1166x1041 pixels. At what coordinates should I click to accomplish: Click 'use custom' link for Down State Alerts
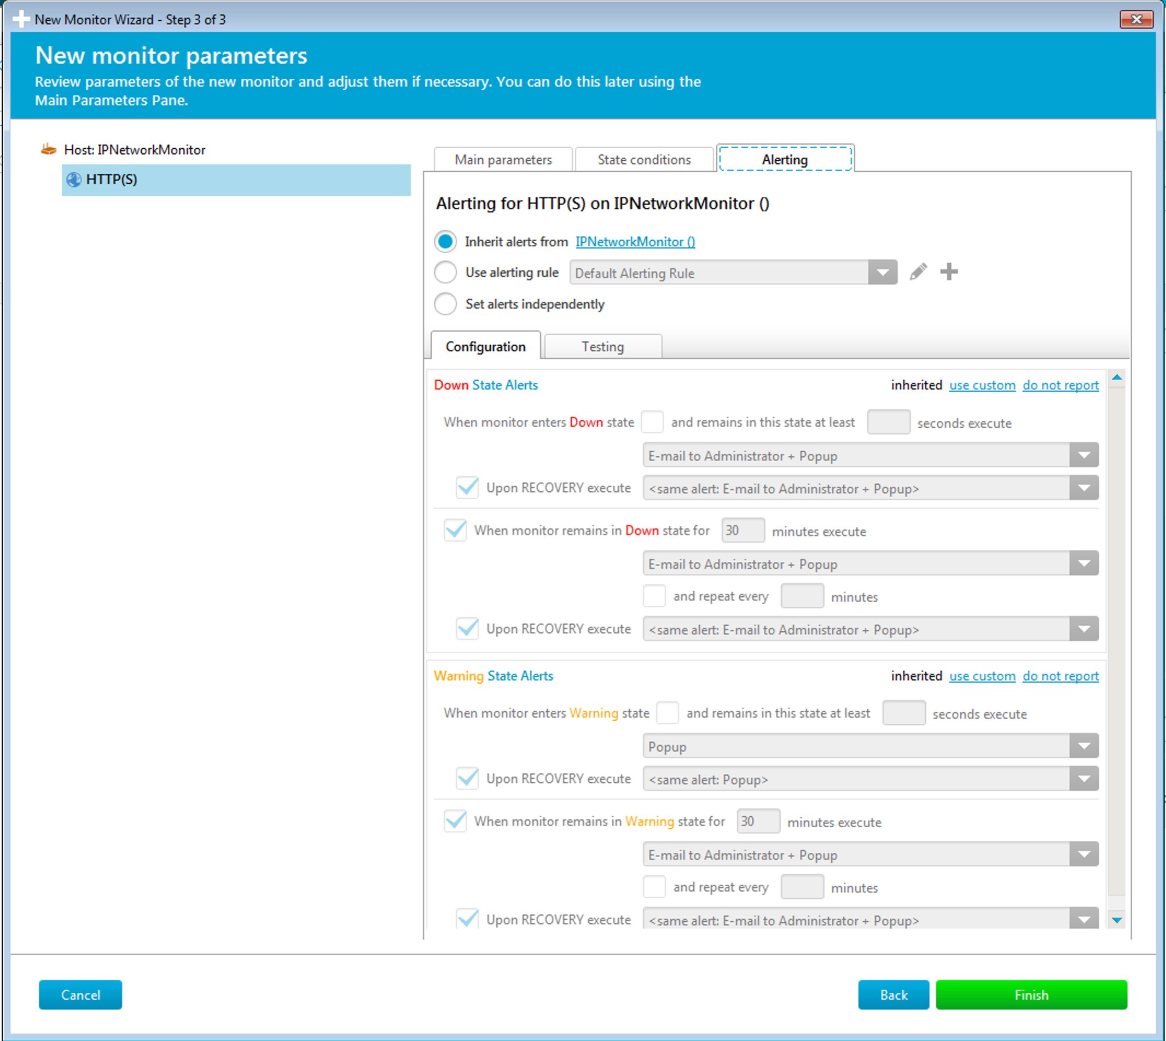point(982,385)
